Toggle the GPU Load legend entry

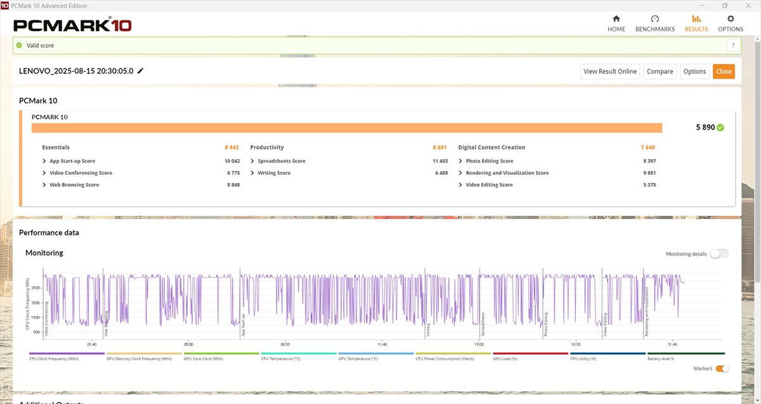pos(531,357)
